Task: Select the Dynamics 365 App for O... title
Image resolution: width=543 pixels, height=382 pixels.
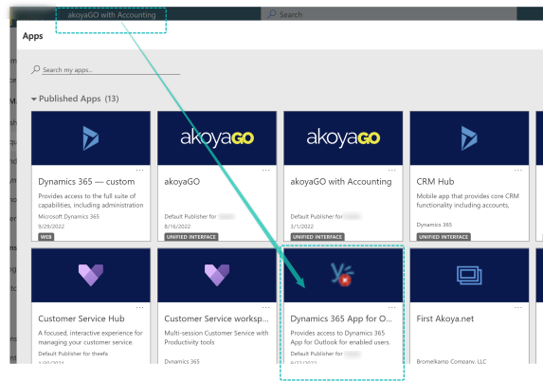Action: [341, 318]
